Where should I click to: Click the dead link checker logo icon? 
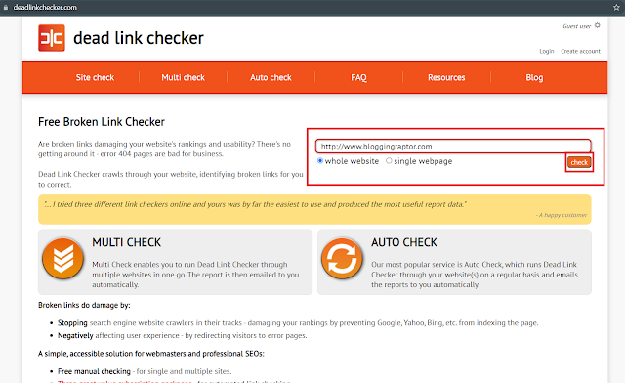pyautogui.click(x=52, y=38)
